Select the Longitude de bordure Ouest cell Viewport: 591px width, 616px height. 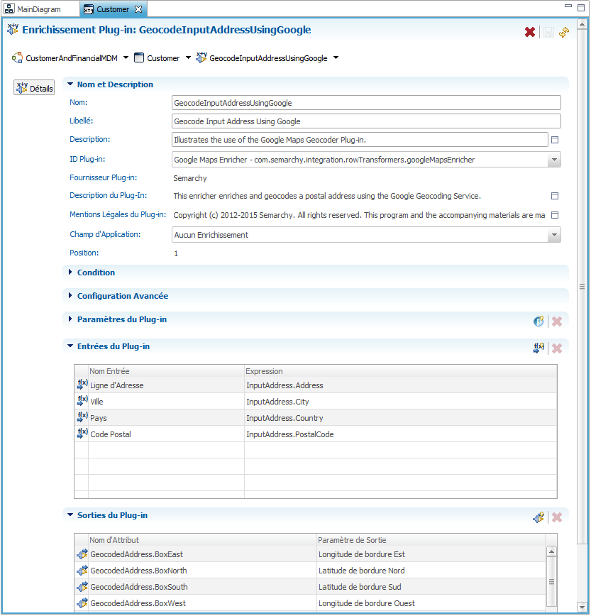tap(431, 603)
